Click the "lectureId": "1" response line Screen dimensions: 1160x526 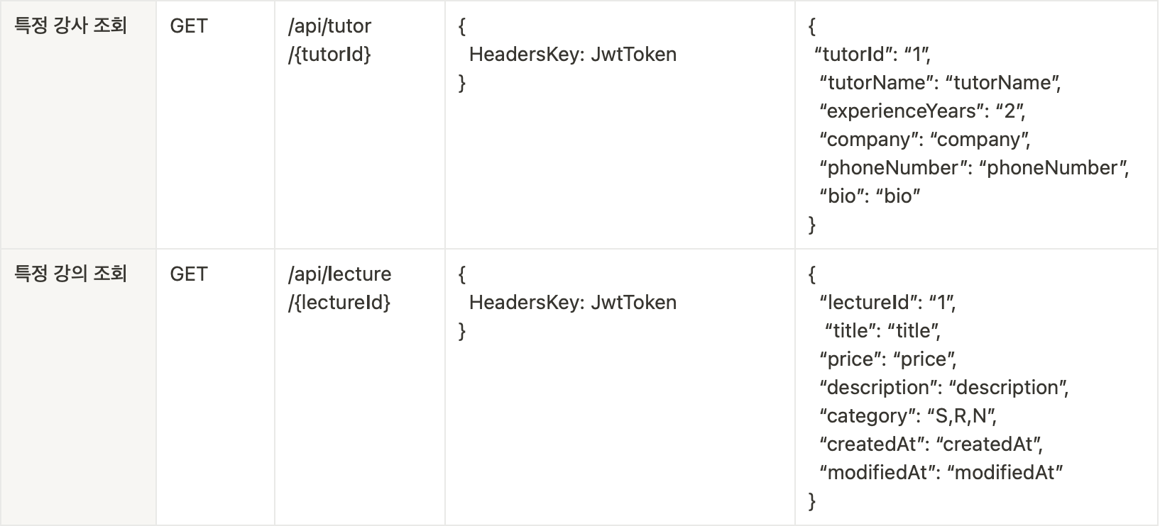887,303
